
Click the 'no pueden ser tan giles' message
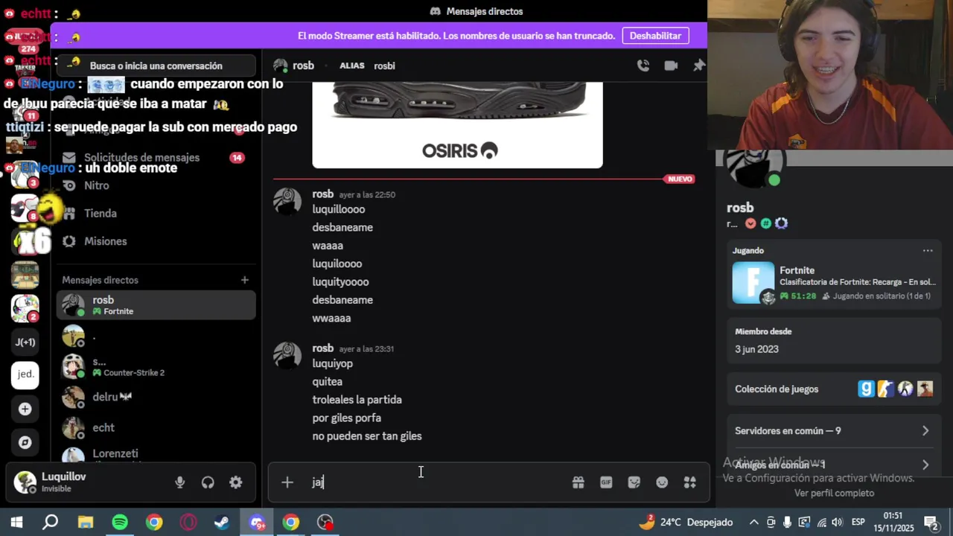(367, 436)
